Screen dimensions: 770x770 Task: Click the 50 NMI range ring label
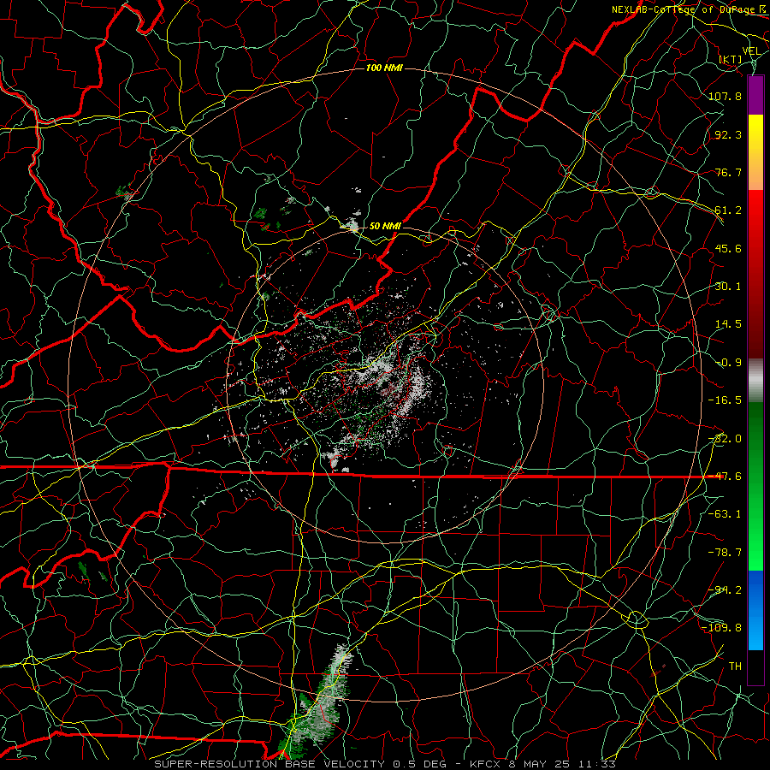tap(385, 226)
